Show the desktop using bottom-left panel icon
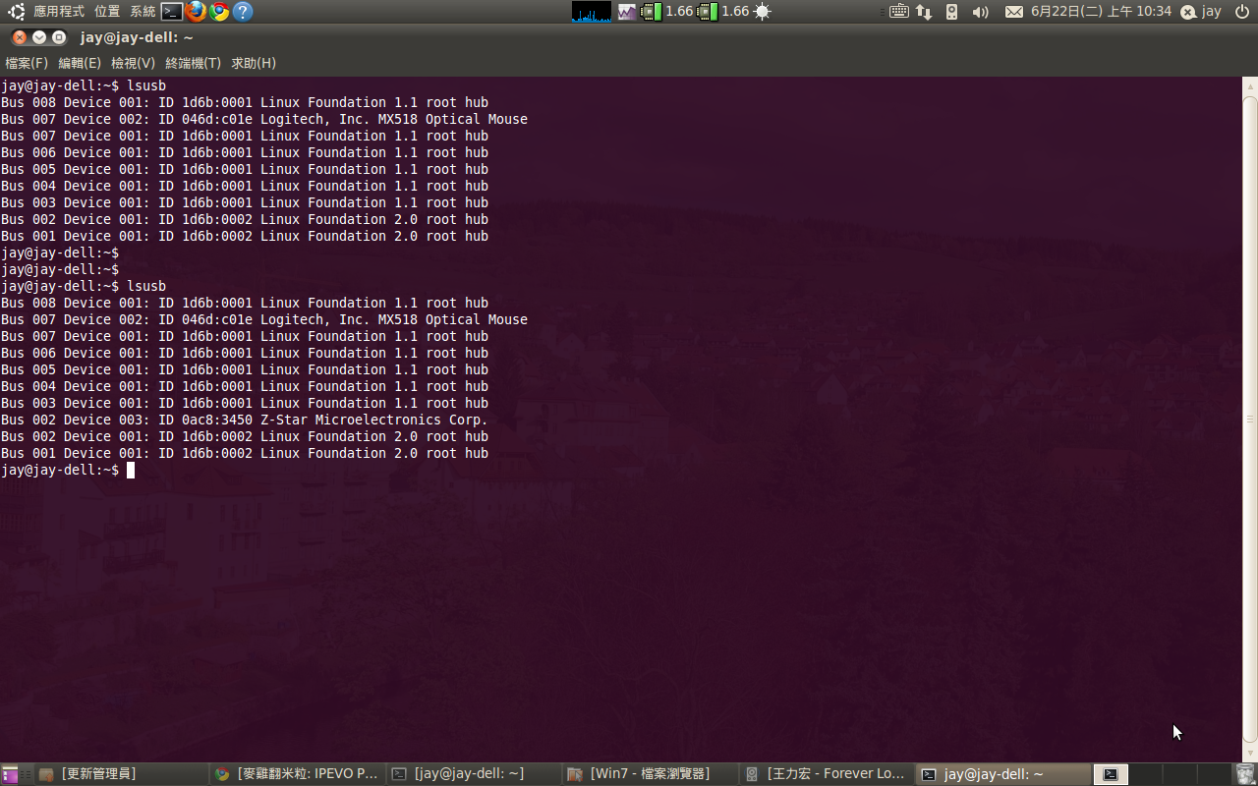 click(10, 774)
